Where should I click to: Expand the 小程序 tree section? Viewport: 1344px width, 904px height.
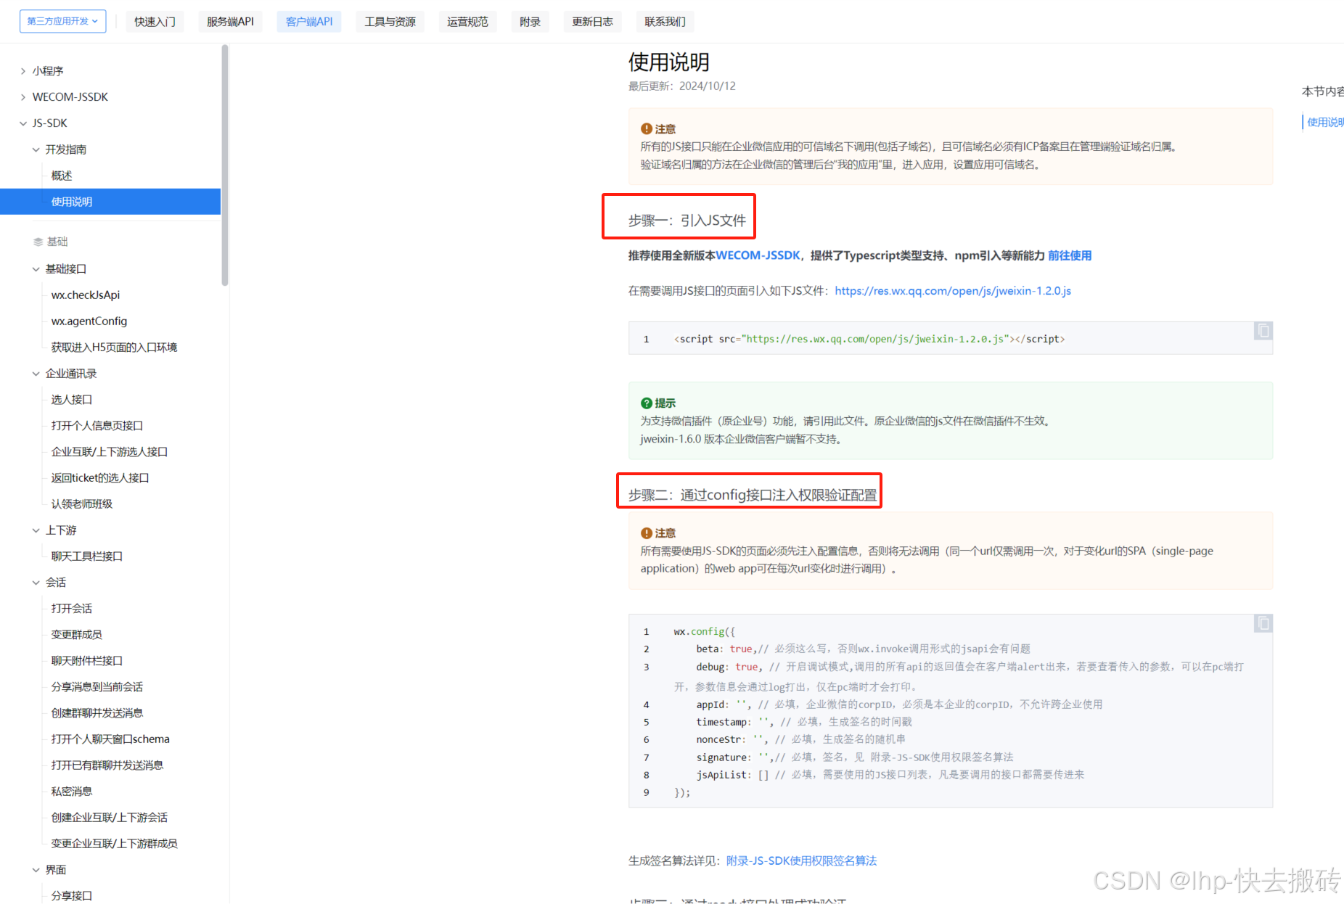23,71
